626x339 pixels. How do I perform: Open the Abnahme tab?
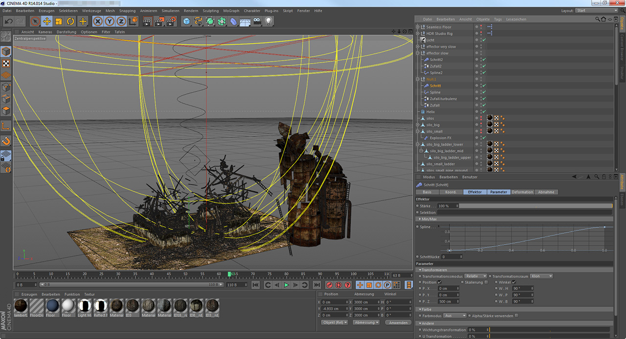pyautogui.click(x=546, y=192)
